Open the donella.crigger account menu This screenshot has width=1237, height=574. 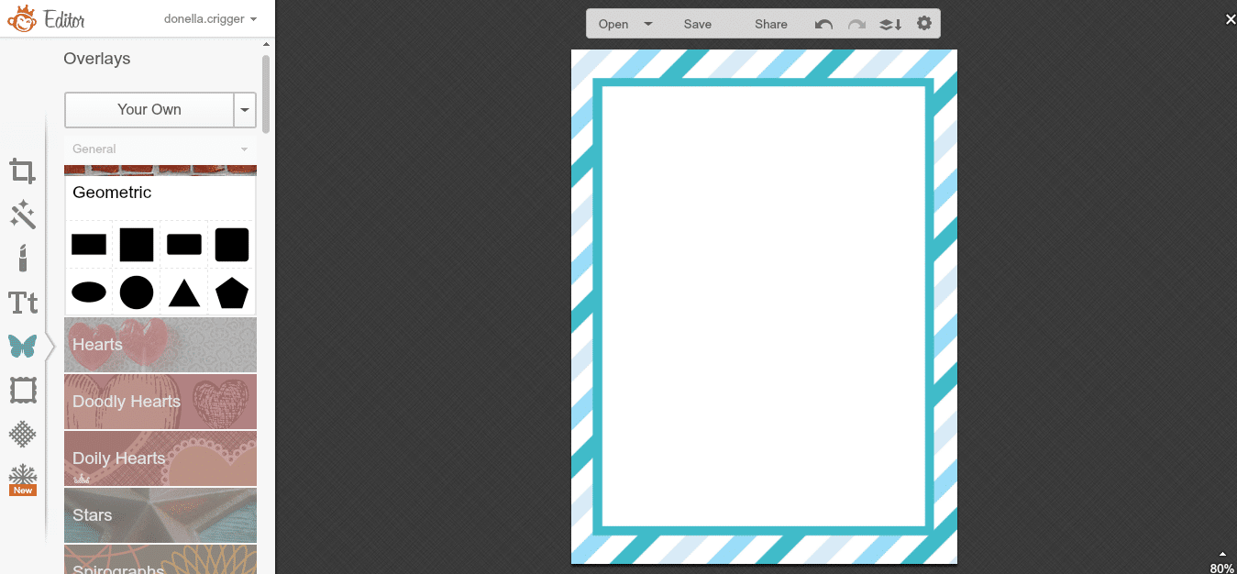(210, 18)
